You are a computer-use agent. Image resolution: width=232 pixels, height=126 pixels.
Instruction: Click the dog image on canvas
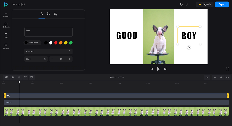click(x=158, y=37)
